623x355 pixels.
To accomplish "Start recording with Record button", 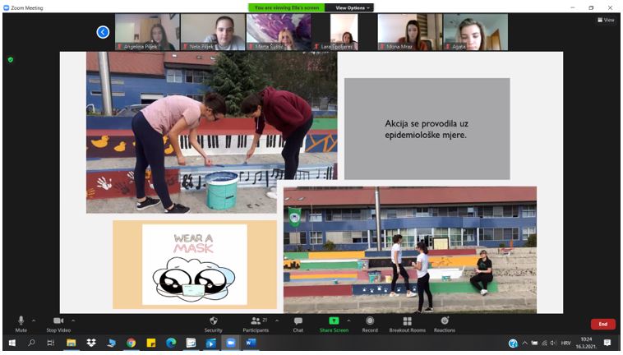I will 370,321.
